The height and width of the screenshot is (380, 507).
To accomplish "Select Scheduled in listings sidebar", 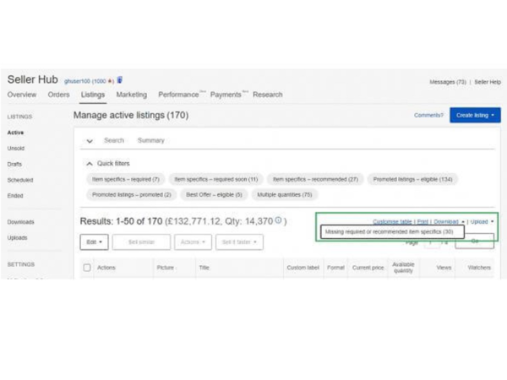I will [20, 180].
